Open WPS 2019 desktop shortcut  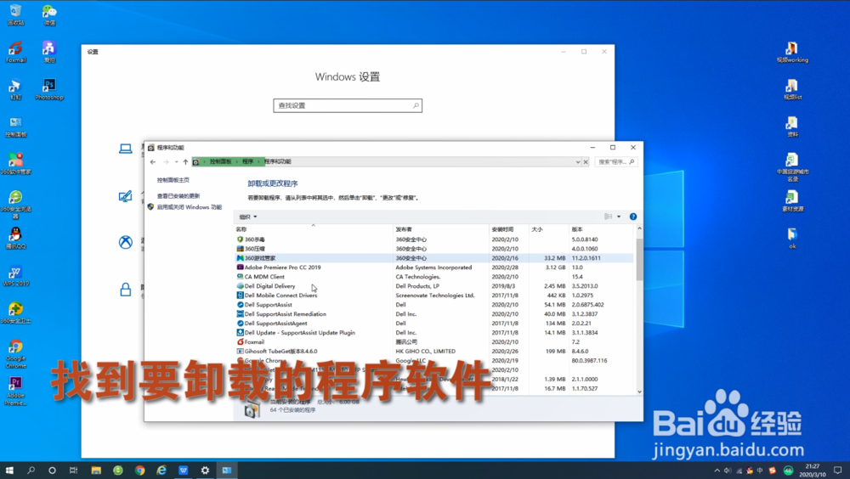tap(15, 276)
